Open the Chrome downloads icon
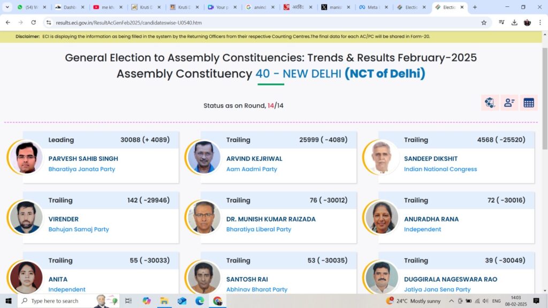This screenshot has height=308, width=548. point(514,22)
